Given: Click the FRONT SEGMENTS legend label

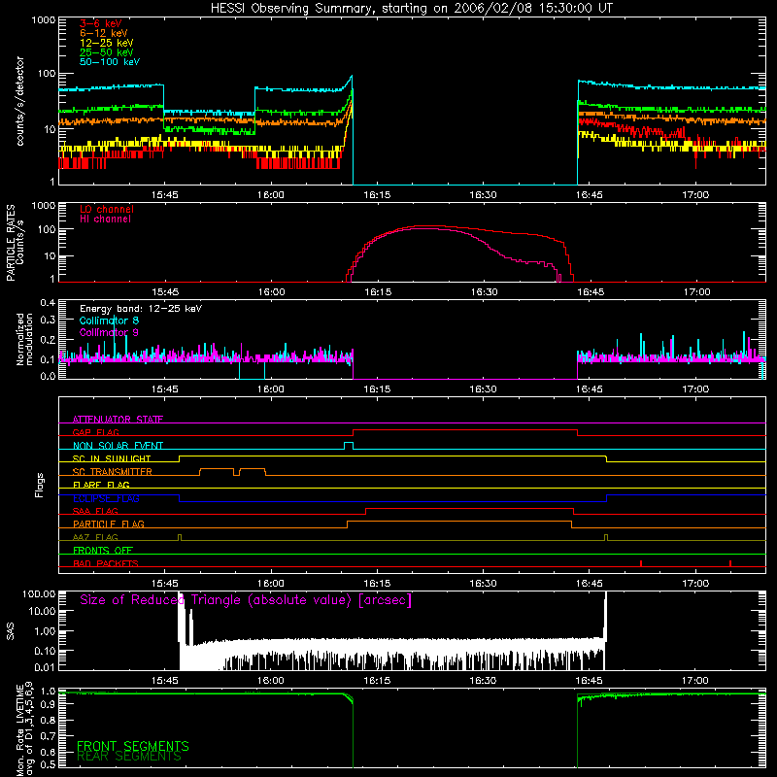Looking at the screenshot, I should (x=133, y=746).
